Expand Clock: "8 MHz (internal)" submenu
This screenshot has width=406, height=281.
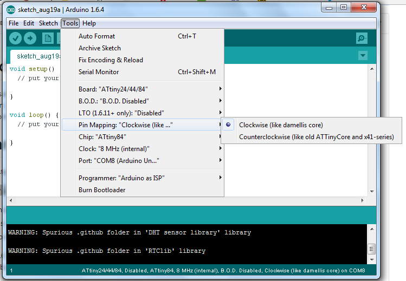pyautogui.click(x=143, y=149)
